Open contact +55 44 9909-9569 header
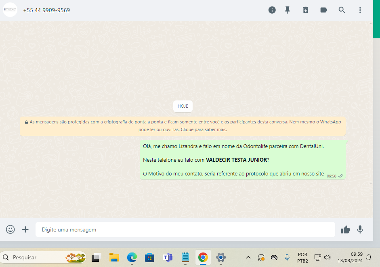Screen dimensions: 380x267 coord(46,10)
